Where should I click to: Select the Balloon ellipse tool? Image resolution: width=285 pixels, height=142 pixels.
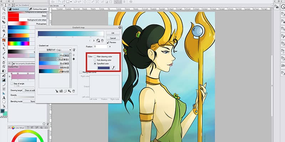coord(4,102)
